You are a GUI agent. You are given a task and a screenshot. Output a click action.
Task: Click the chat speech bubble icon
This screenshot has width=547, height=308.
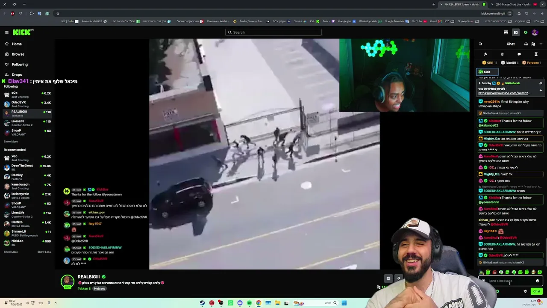pyautogui.click(x=519, y=54)
